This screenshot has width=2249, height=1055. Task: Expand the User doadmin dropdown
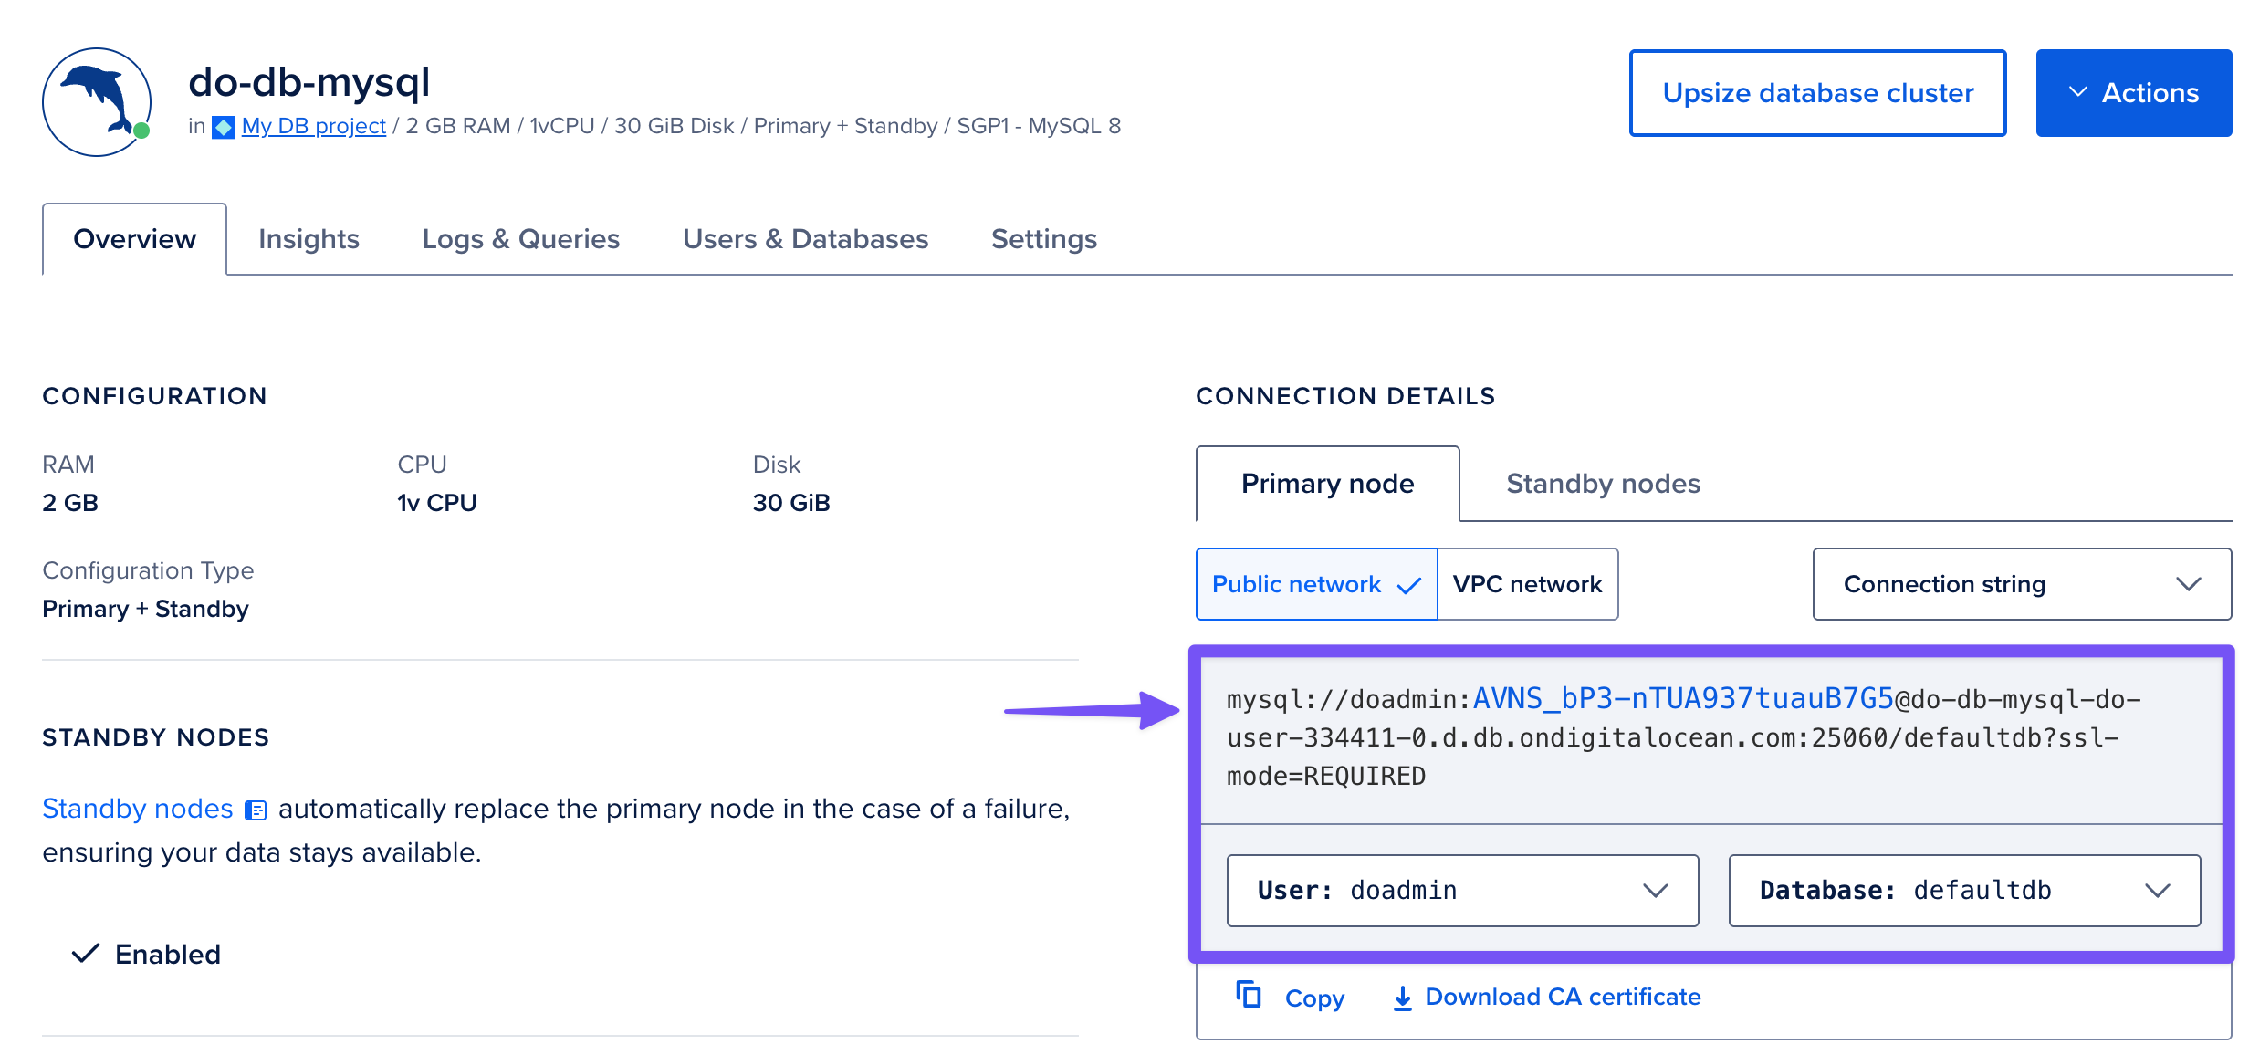tap(1461, 890)
